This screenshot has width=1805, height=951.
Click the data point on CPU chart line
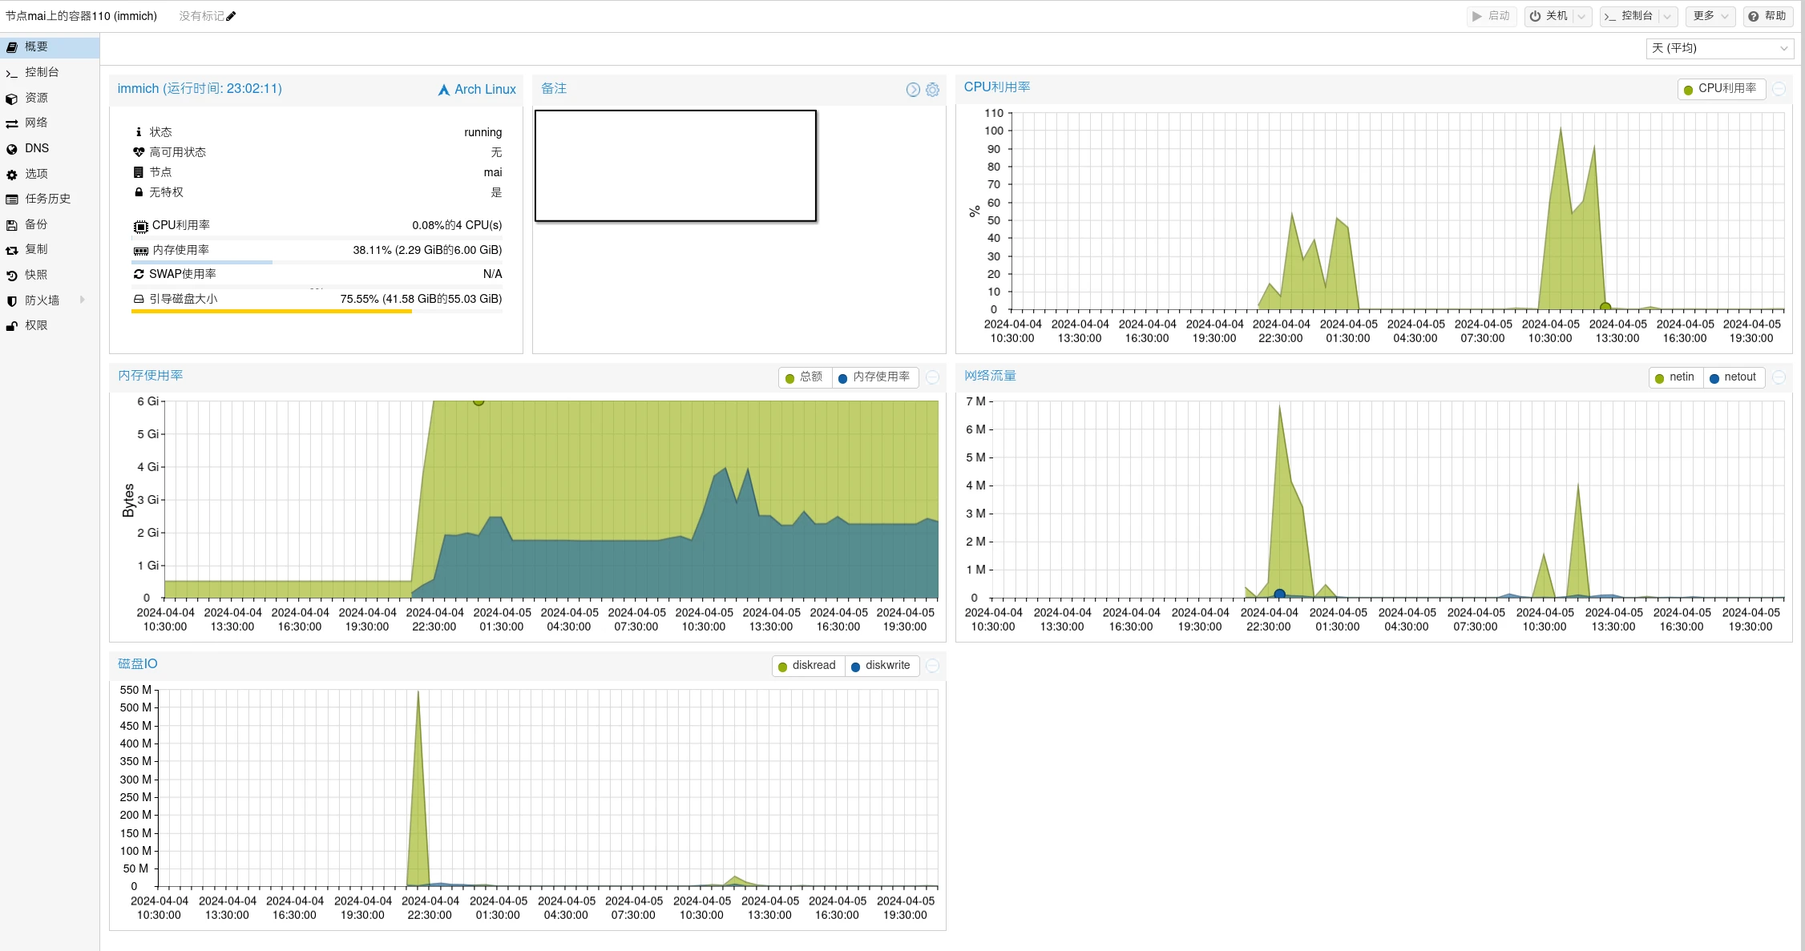[x=1605, y=307]
